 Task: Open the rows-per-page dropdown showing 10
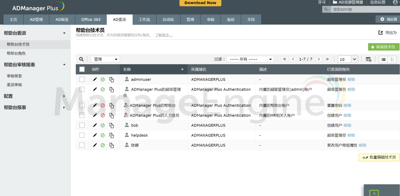click(348, 59)
